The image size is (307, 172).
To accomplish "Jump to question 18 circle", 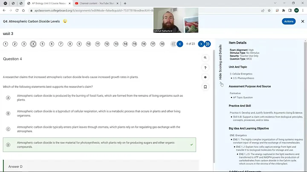I will (162, 44).
